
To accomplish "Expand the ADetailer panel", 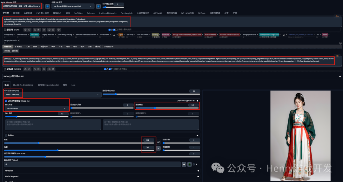I will 102,171.
